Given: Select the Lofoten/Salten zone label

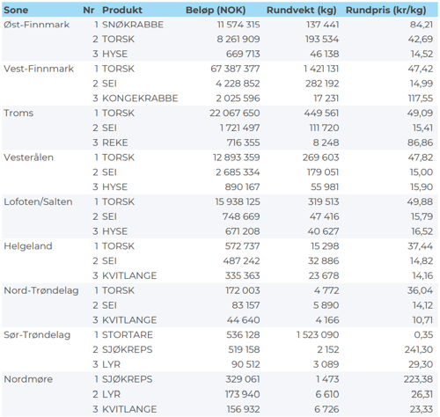Looking at the screenshot, I should click(38, 201).
